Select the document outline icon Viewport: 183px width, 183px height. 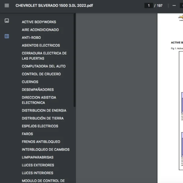click(x=7, y=36)
